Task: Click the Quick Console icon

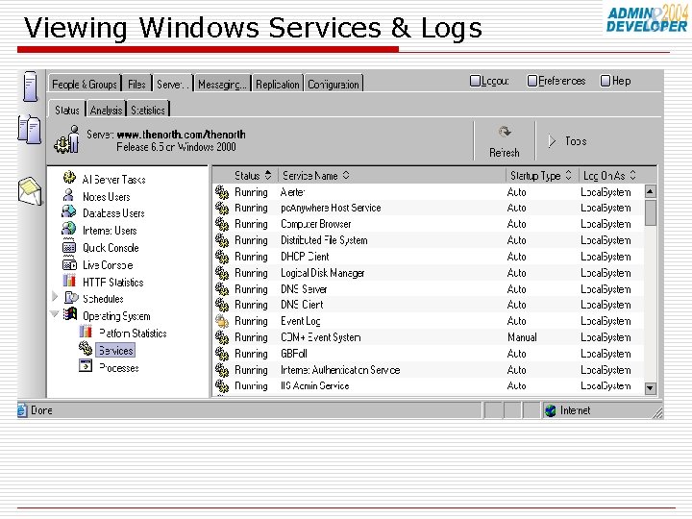Action: (x=69, y=246)
